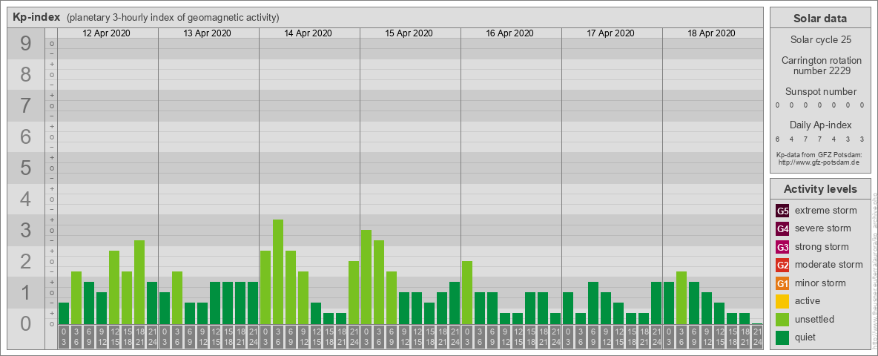Click the Kp scale number 0
The width and height of the screenshot is (878, 356).
pos(26,323)
